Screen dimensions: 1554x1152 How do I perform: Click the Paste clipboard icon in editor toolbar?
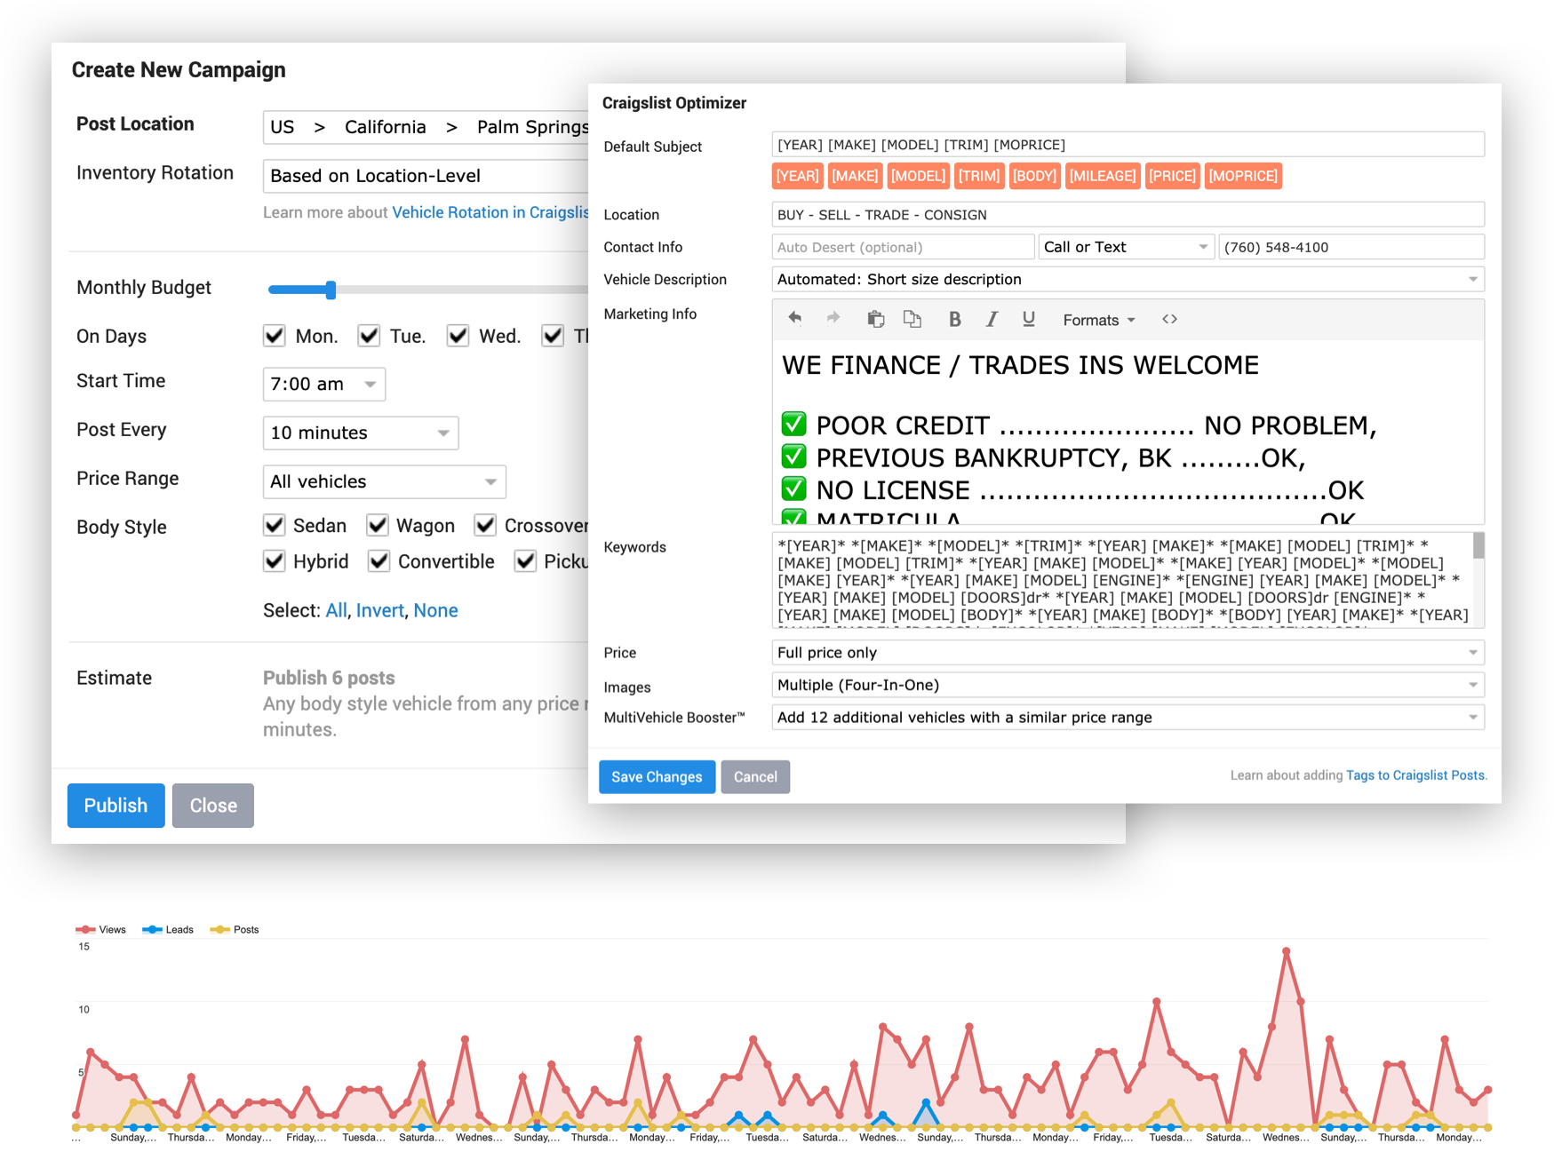[875, 319]
